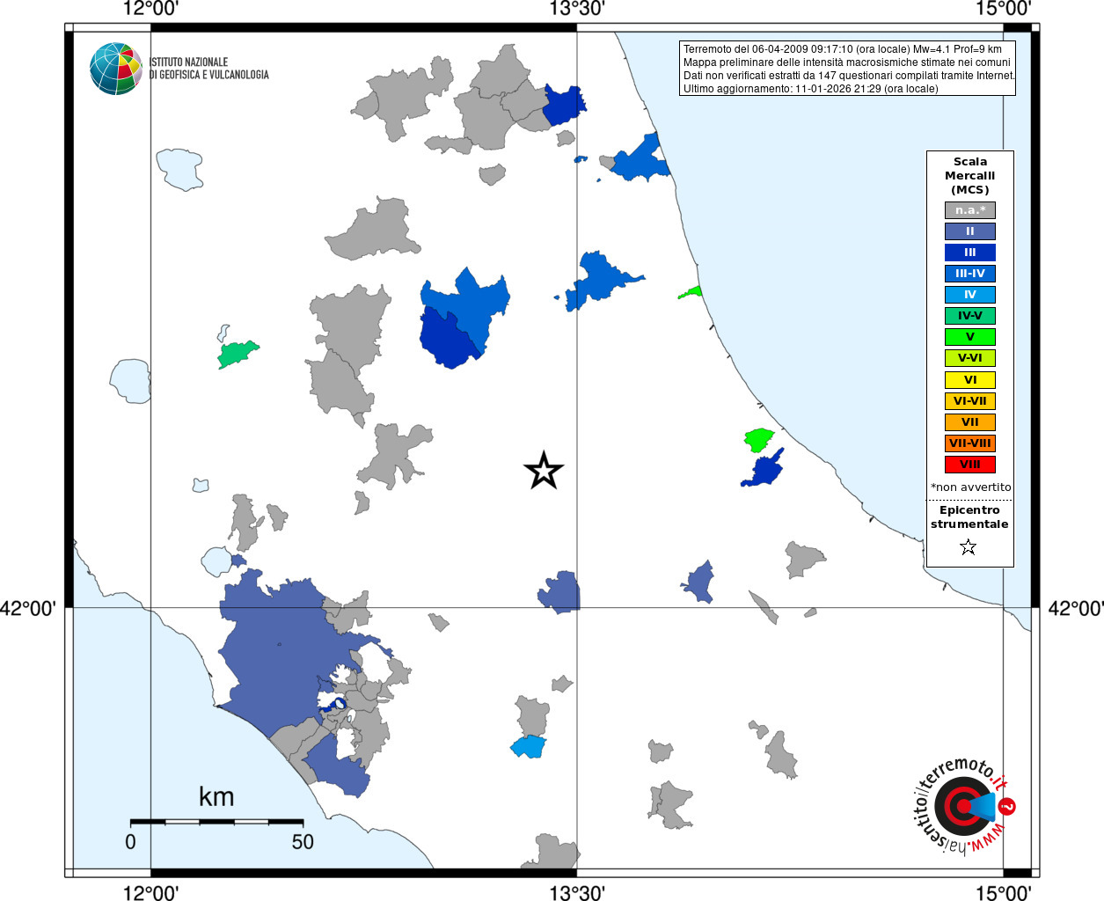
Task: Click the top 13°30' longitude label
Action: click(x=577, y=10)
